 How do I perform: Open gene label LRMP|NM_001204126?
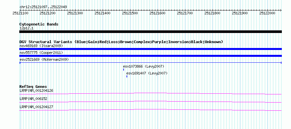36,91
